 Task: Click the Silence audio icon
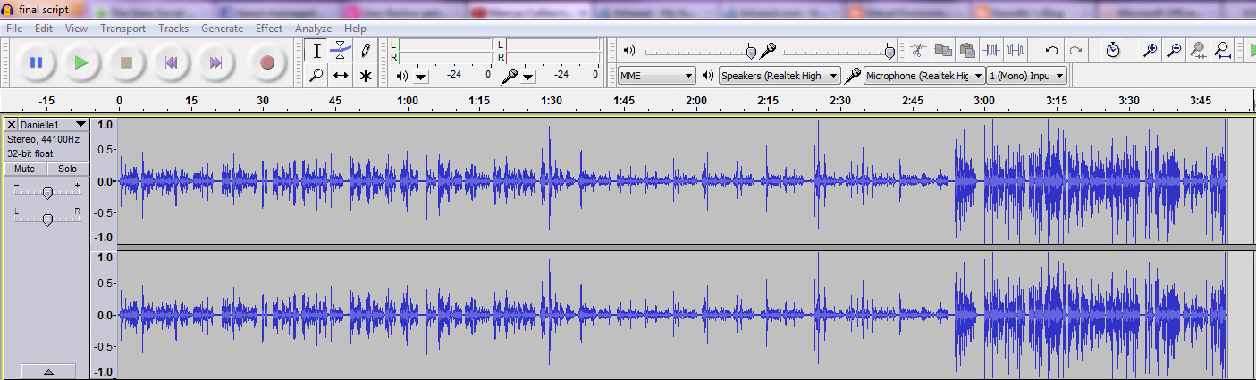[1016, 50]
